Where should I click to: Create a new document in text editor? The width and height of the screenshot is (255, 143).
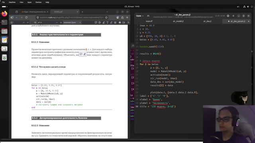[148, 16]
